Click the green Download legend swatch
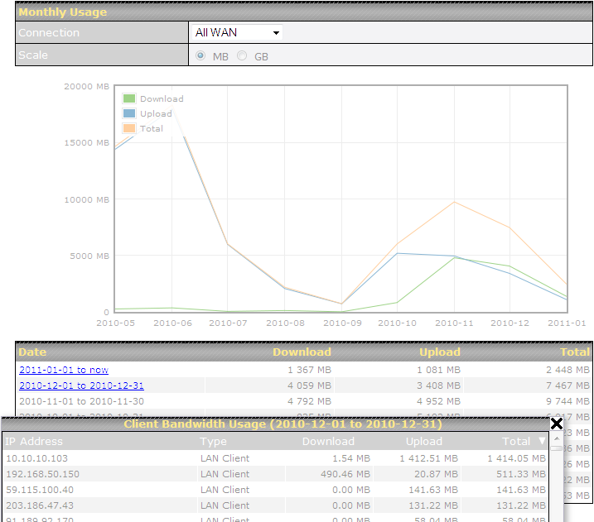 click(129, 98)
